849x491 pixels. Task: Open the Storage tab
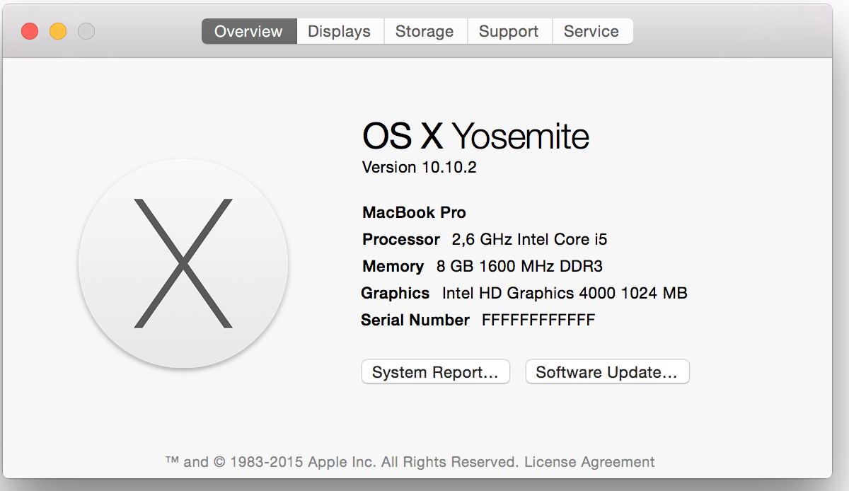424,31
